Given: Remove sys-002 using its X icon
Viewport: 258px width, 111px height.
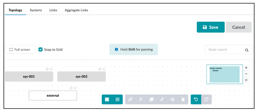Looking at the screenshot, I should 104,69.
